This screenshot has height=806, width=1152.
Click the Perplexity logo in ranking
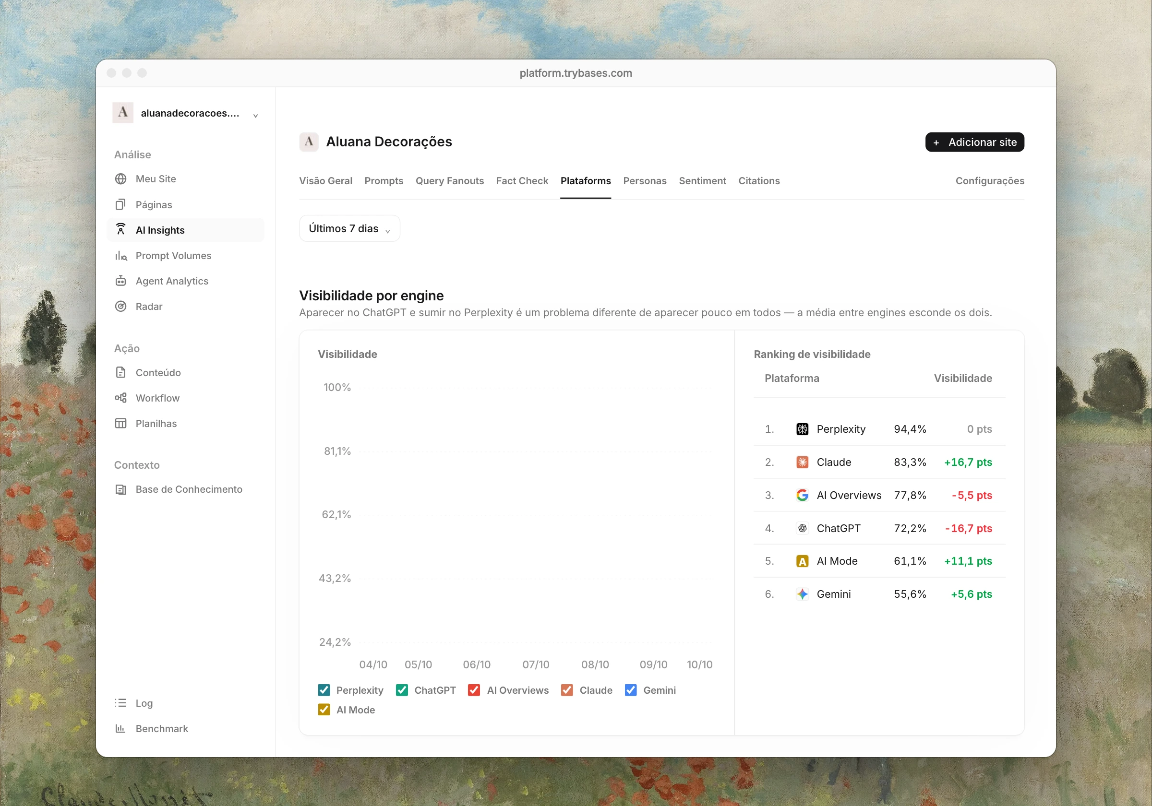click(802, 429)
